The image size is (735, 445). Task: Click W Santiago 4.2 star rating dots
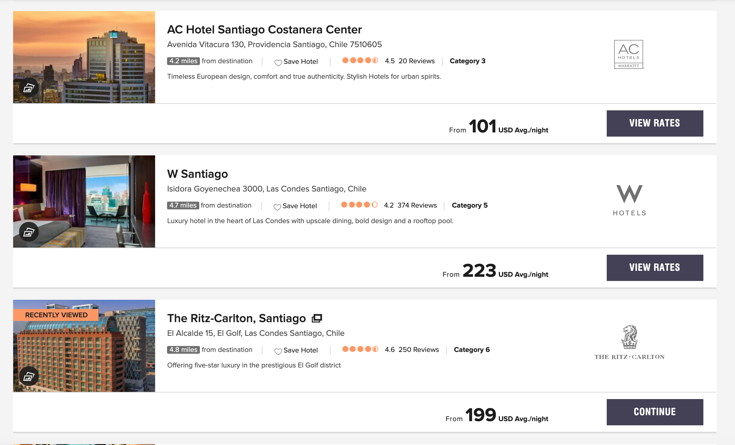click(x=359, y=205)
